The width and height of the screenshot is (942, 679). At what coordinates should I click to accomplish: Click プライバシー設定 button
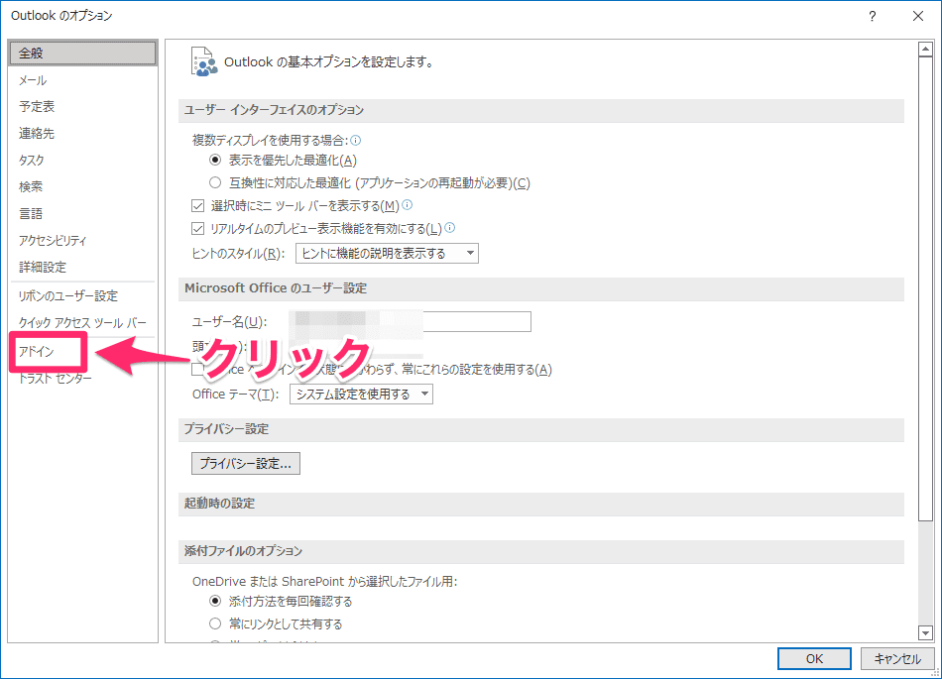click(245, 463)
